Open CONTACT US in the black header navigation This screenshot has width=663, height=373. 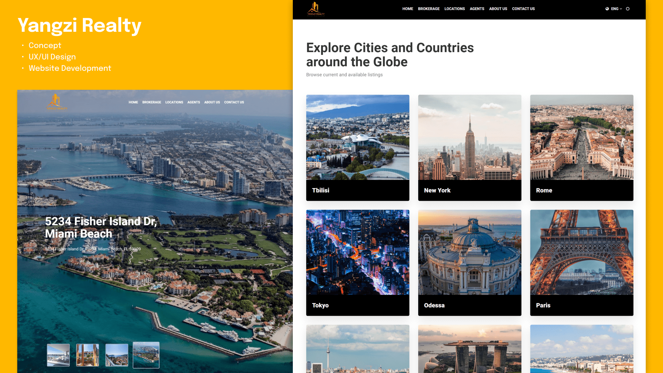pyautogui.click(x=523, y=9)
